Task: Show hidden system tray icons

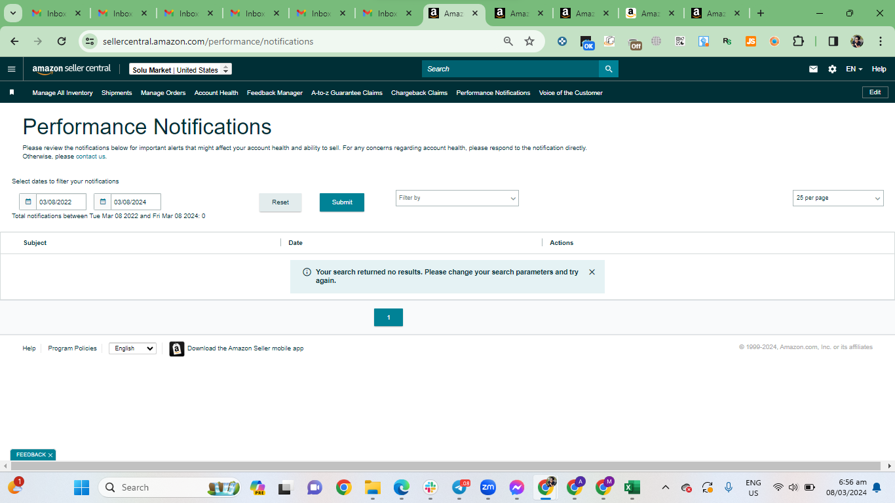Action: tap(666, 487)
